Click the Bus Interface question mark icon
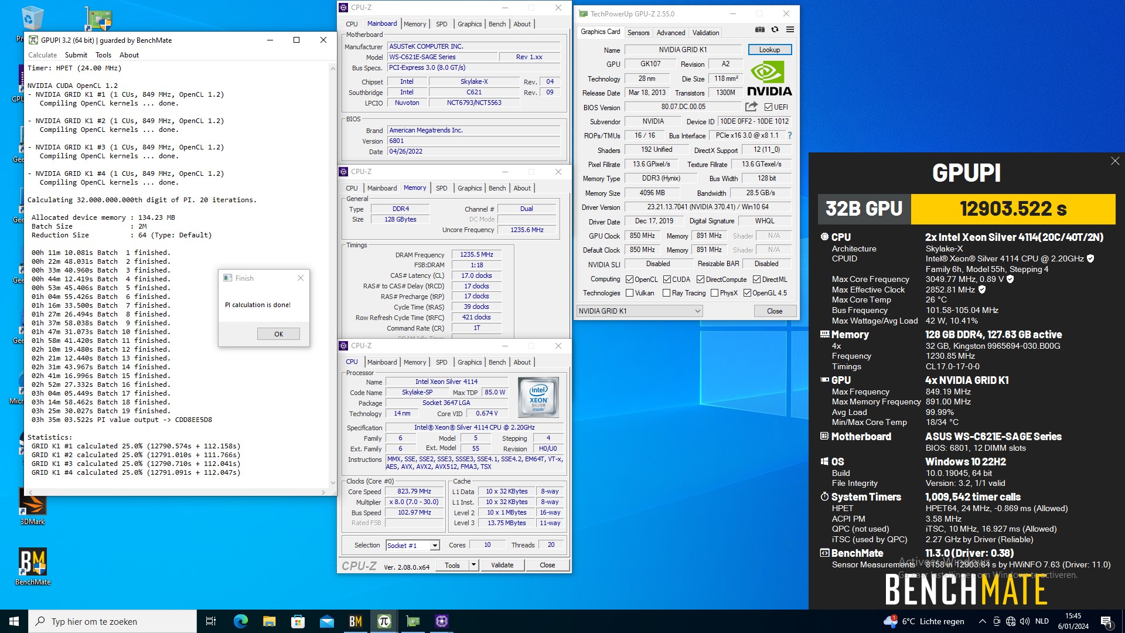This screenshot has height=633, width=1125. (789, 135)
